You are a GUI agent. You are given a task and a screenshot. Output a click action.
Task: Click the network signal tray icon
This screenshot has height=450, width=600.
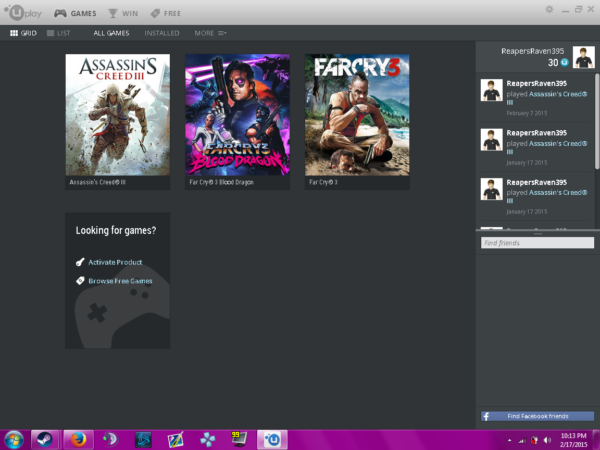522,440
